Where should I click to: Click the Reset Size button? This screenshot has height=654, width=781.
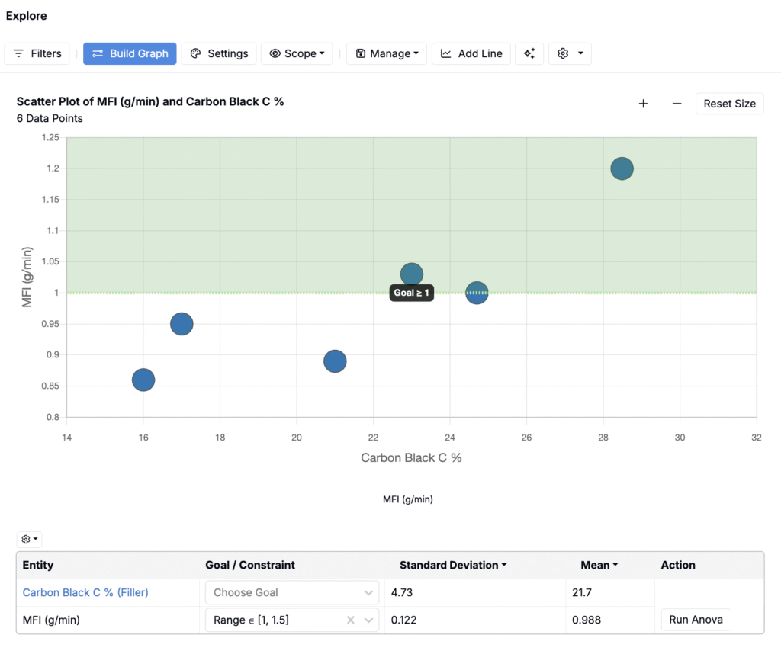coord(729,104)
